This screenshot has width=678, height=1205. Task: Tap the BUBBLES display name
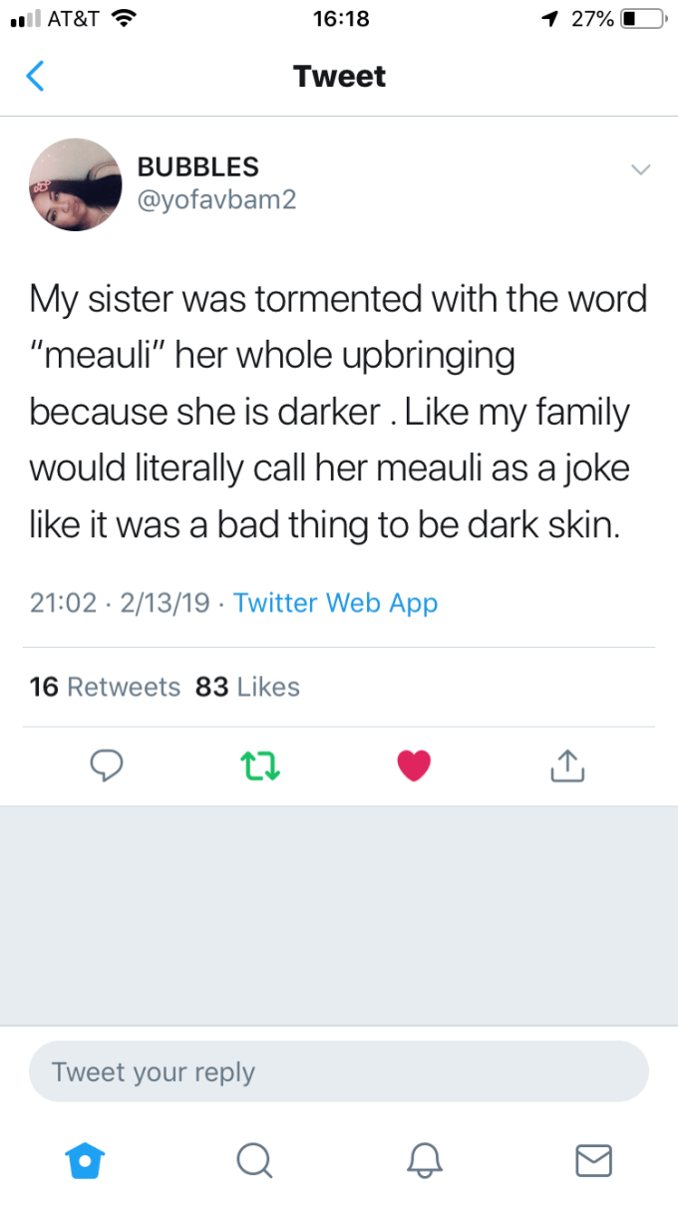click(x=197, y=166)
